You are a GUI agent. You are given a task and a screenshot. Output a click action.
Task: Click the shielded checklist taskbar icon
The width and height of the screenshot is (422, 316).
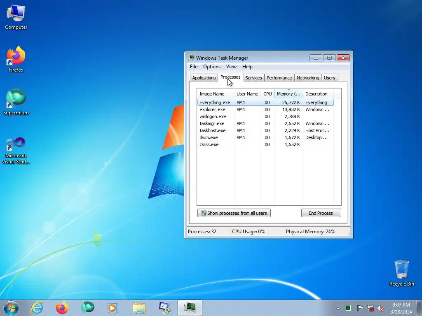coord(164,308)
